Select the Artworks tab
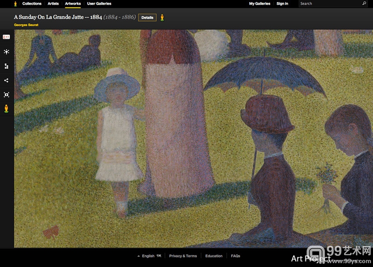This screenshot has width=373, height=267. point(73,4)
